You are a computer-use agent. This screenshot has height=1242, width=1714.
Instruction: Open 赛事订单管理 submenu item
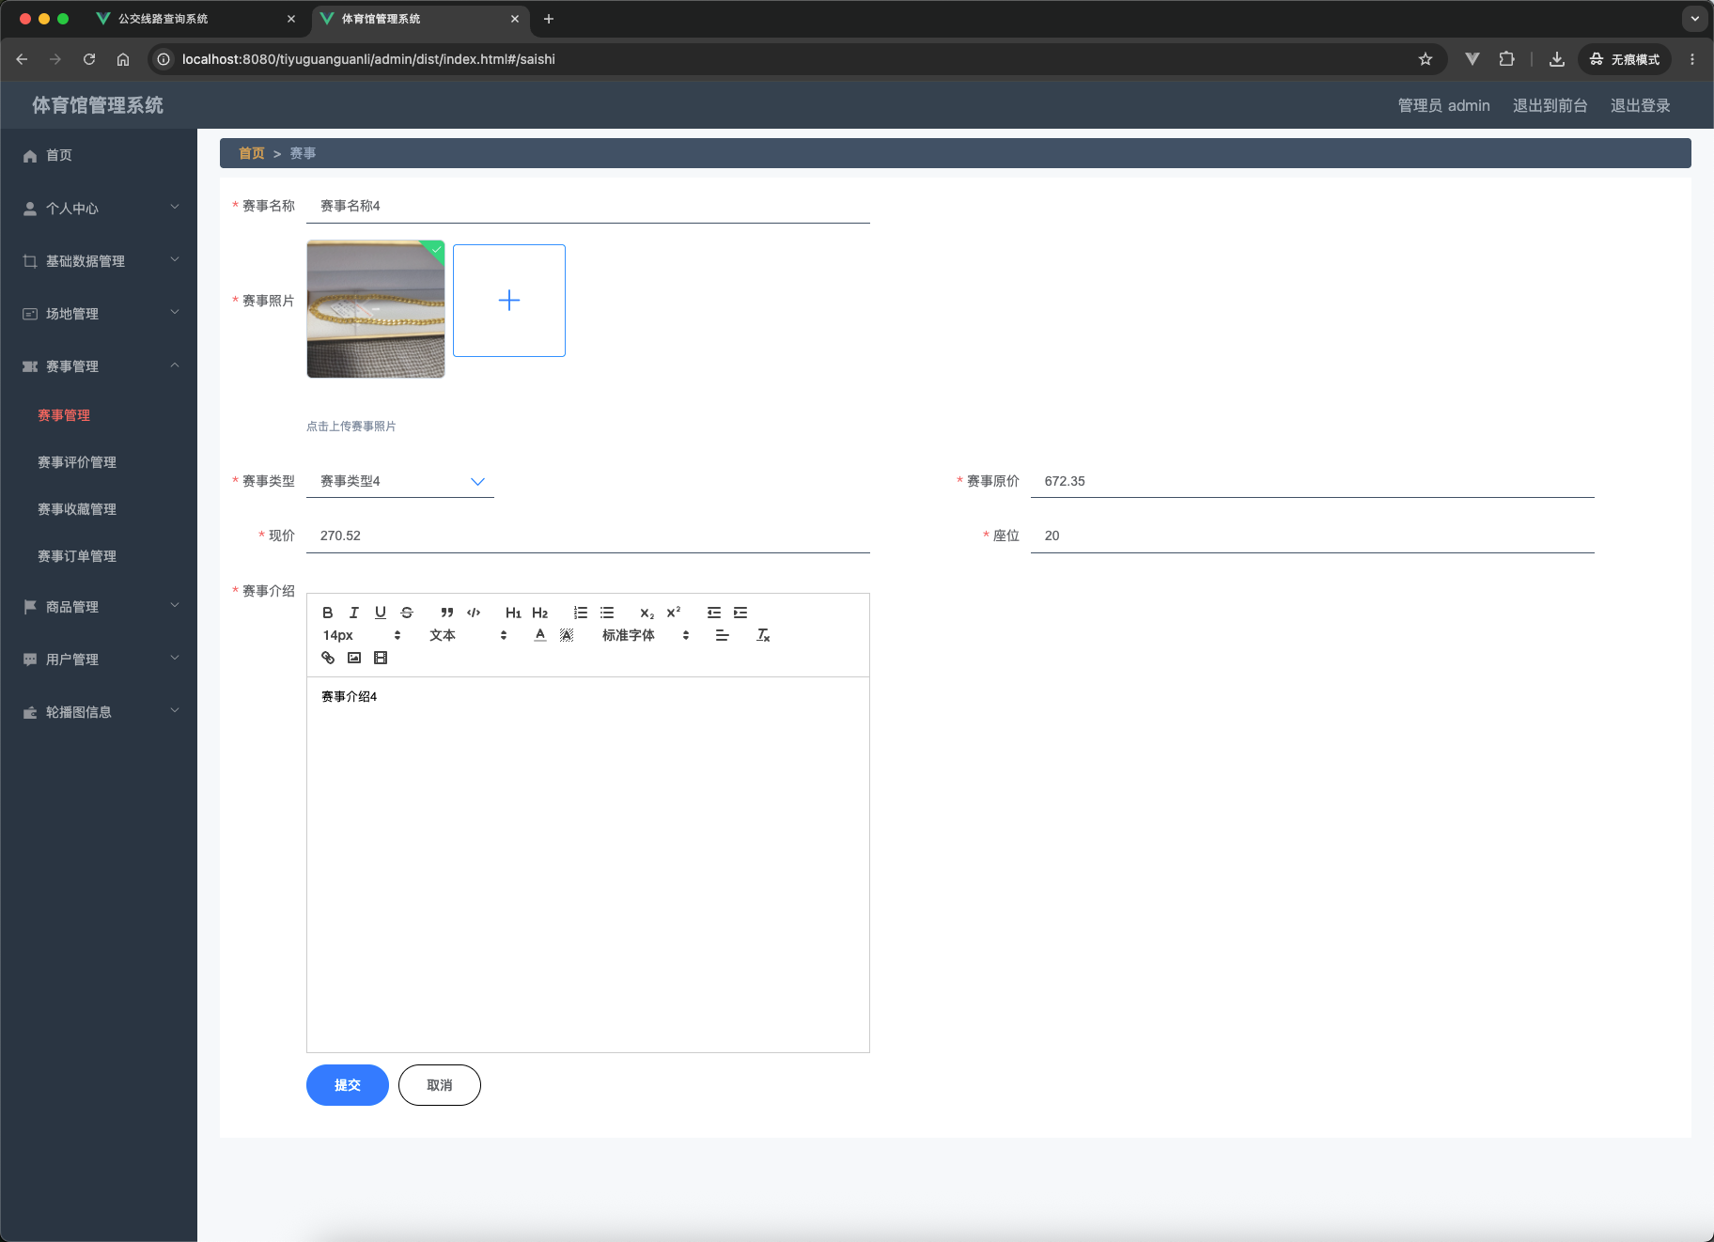77,556
